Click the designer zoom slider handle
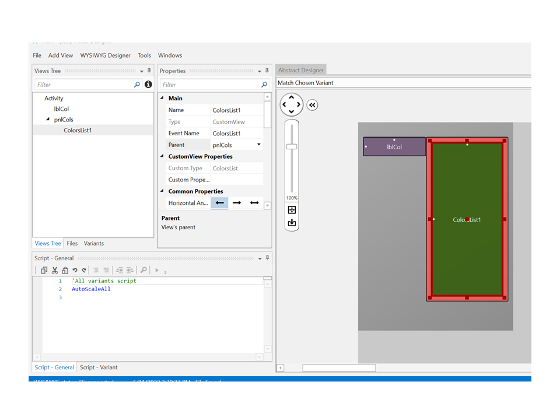Screen dimensions: 560x420 (292, 146)
